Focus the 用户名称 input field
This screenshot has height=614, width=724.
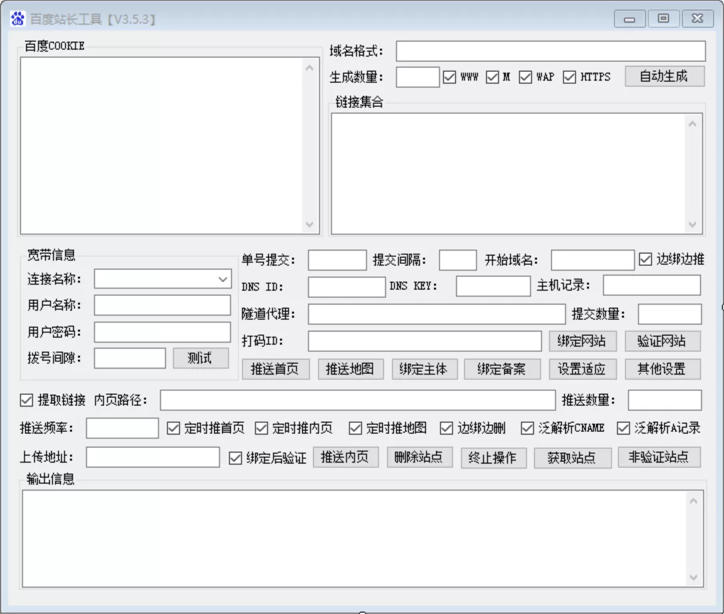[162, 305]
